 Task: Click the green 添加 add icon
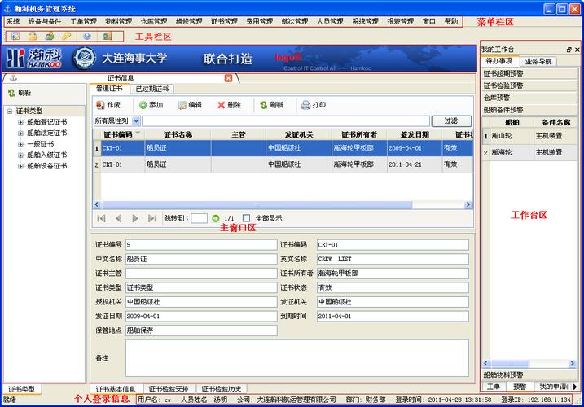coord(143,105)
